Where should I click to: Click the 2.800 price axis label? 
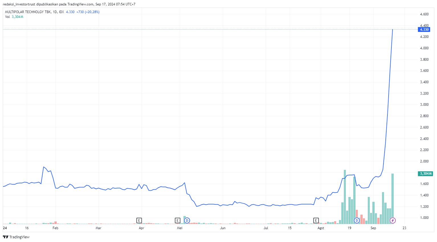pos(424,116)
